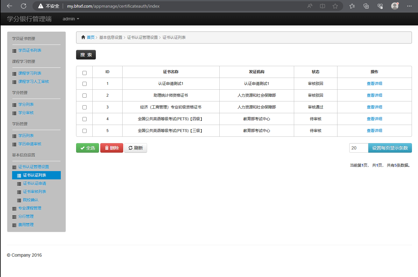Expand the 专业课程管理 menu group

point(30,208)
